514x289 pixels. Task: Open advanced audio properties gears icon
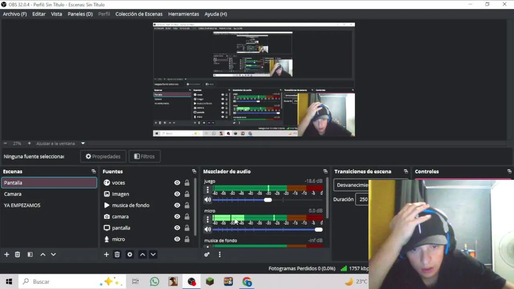(207, 254)
